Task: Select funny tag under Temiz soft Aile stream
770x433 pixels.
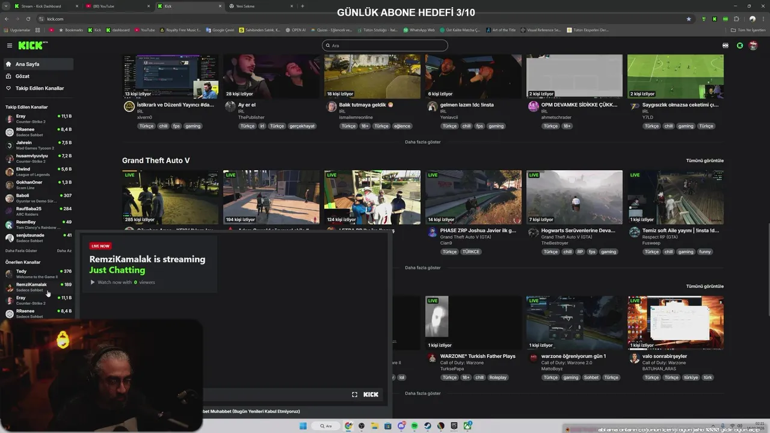Action: coord(705,252)
